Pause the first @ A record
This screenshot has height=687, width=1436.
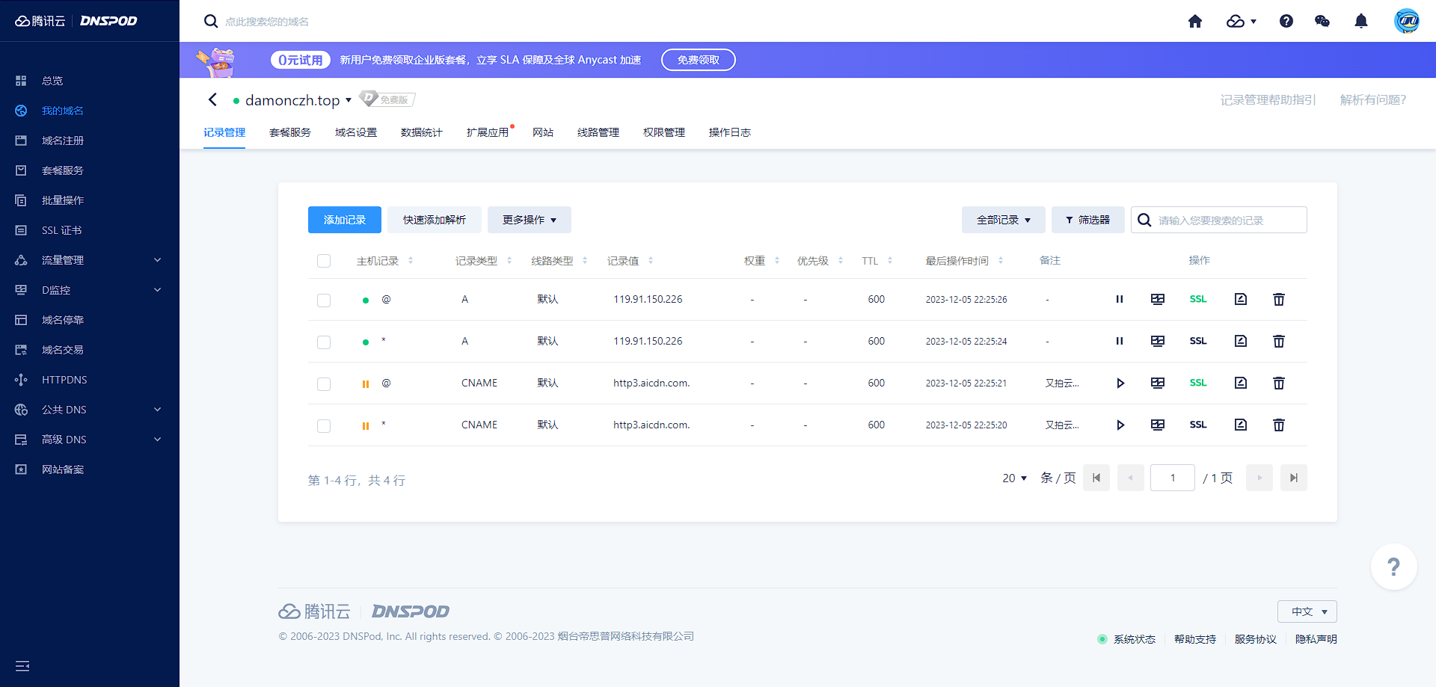click(1120, 300)
